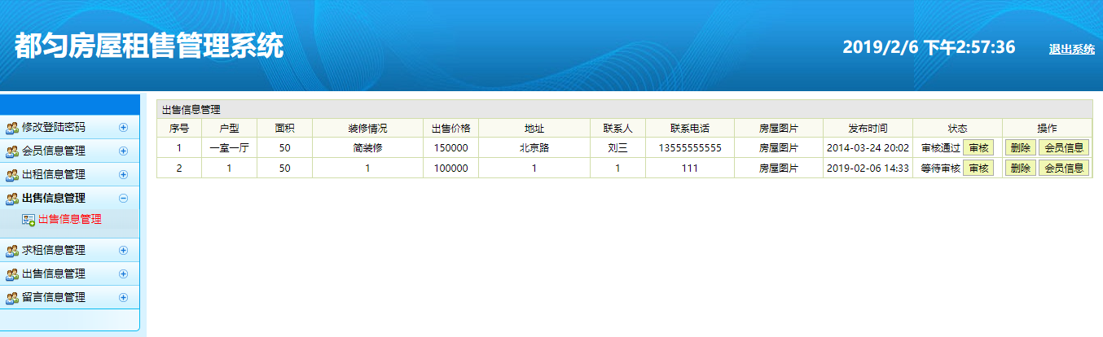Select the phone number 13555555555
The height and width of the screenshot is (337, 1103).
click(690, 149)
